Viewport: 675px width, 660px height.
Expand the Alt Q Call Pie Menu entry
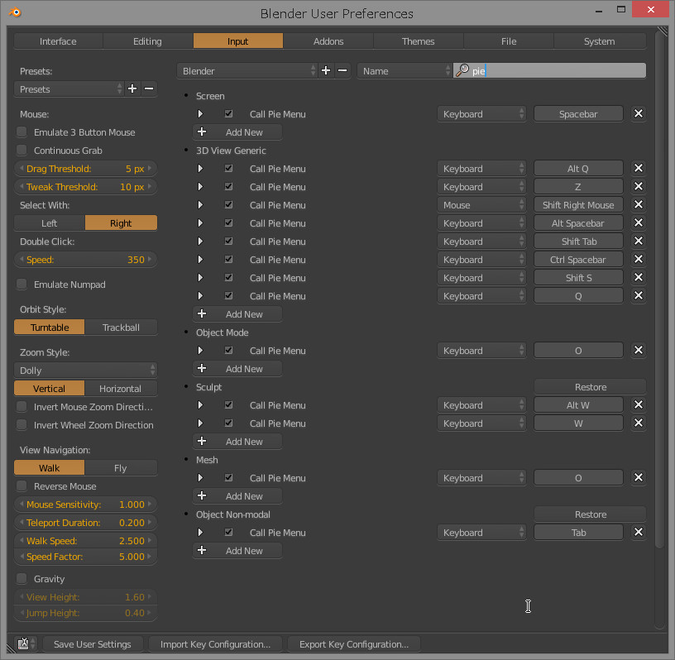pos(200,169)
